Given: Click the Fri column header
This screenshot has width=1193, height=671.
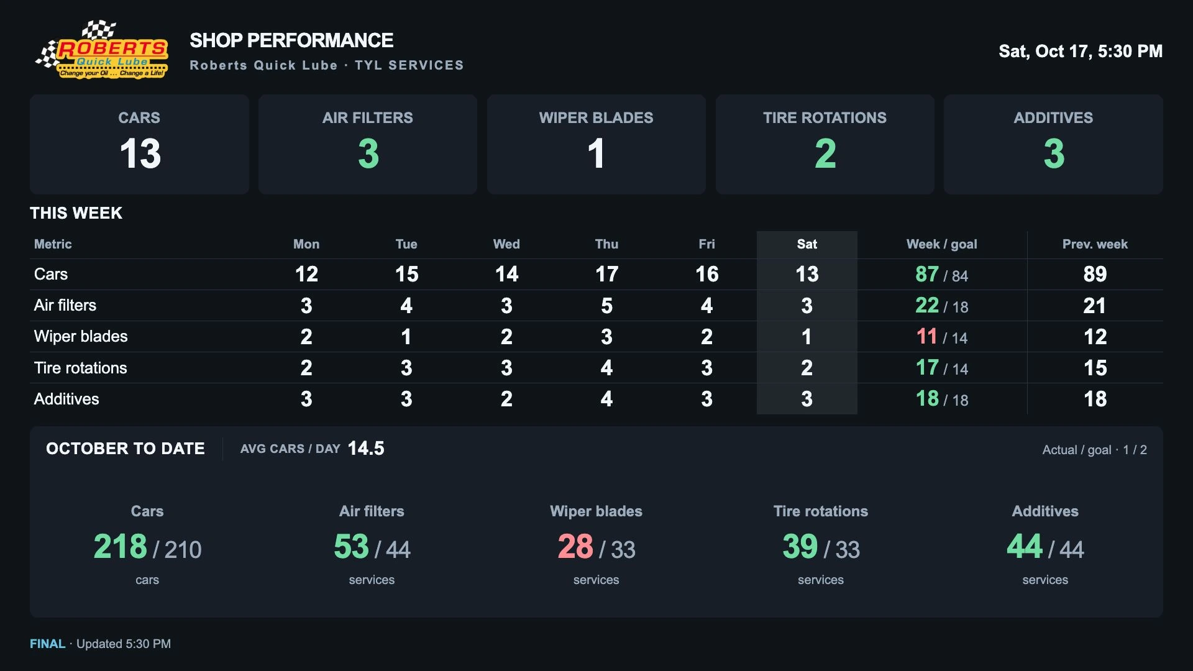Looking at the screenshot, I should (x=706, y=244).
